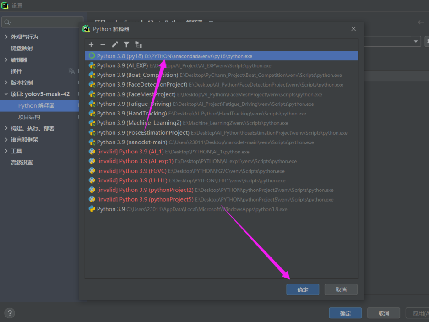Click back arrow in 设置 window
This screenshot has height=322, width=429.
pos(420,22)
